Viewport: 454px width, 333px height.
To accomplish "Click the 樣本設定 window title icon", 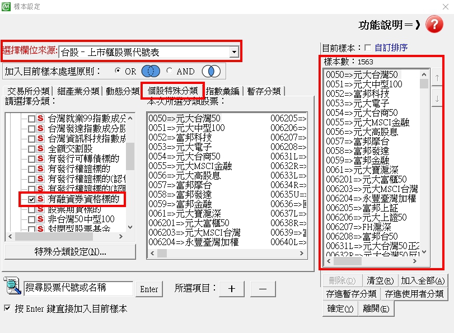I will click(6, 7).
